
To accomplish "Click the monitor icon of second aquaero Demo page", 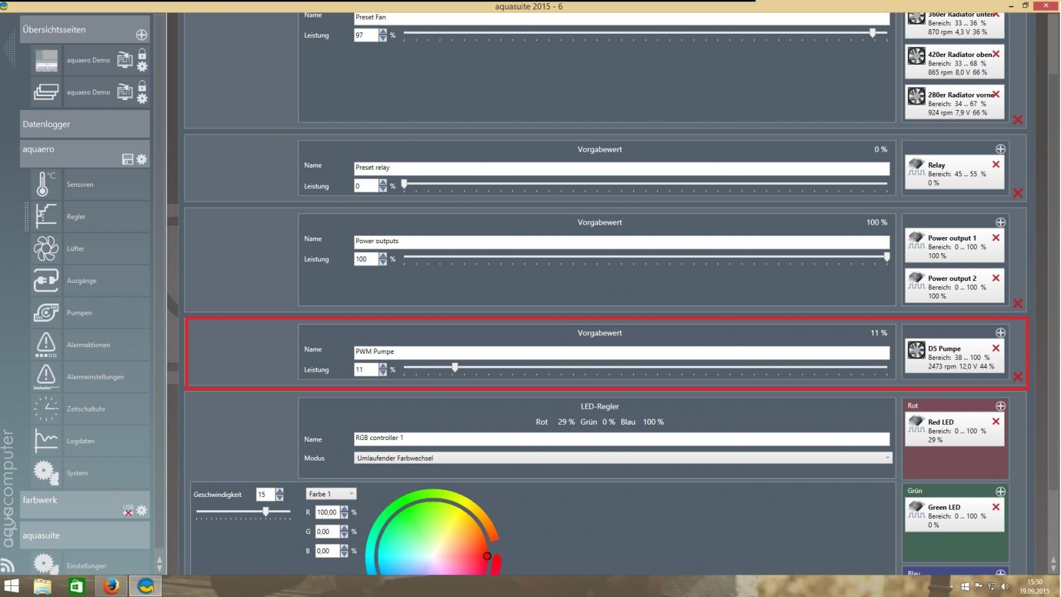I will pos(125,92).
